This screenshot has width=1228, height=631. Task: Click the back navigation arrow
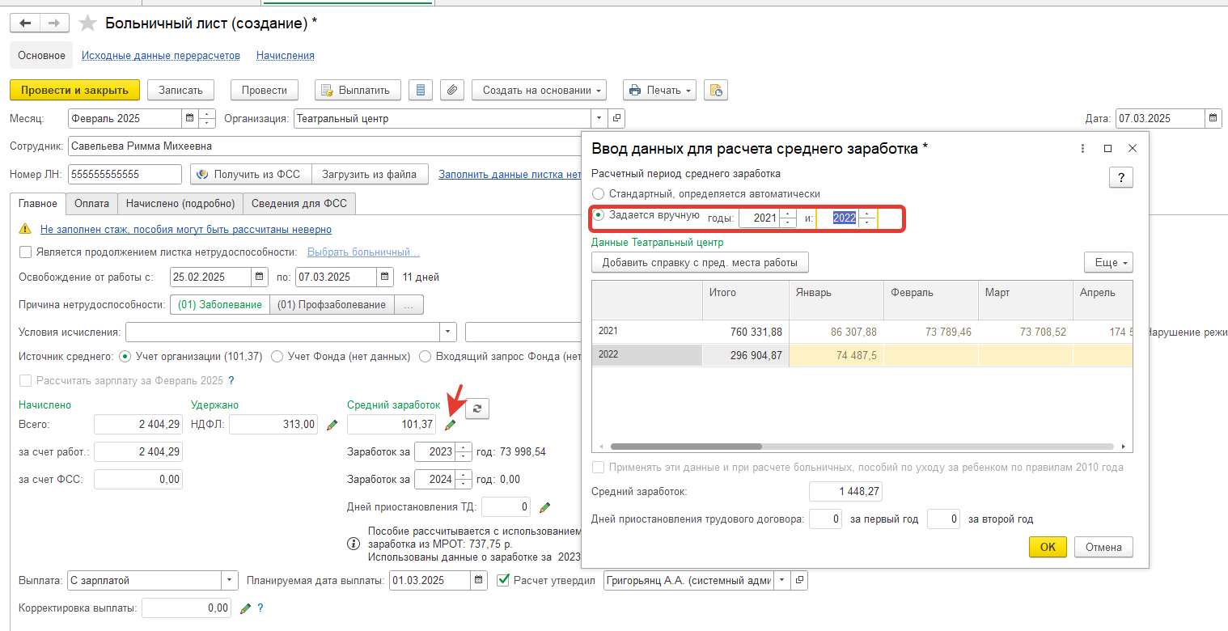tap(24, 23)
